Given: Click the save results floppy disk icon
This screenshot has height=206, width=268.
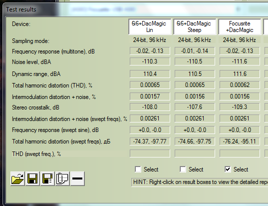Looking at the screenshot, I should 32,178.
